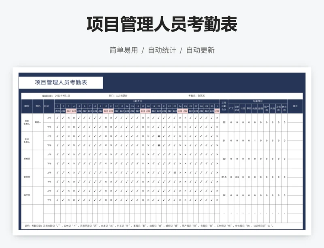Select day 10 header cell
This screenshot has height=248, width=324.
click(106, 106)
